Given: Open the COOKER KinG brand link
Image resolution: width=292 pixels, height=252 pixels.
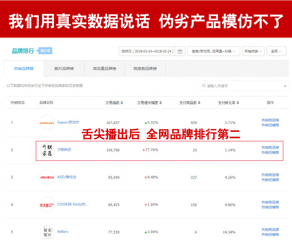Looking at the screenshot, I should pos(72,204).
